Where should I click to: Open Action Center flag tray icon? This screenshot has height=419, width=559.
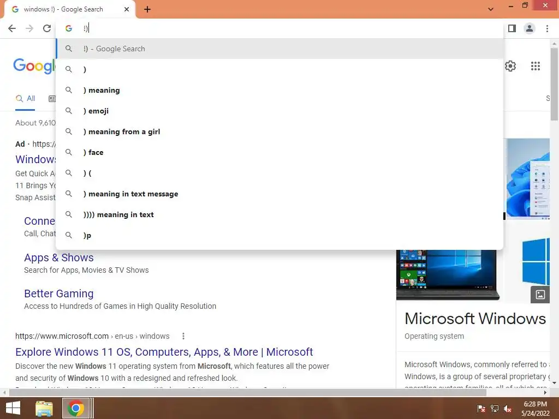click(x=481, y=409)
